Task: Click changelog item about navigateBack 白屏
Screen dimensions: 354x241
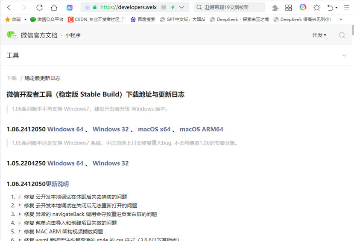Action: (x=91, y=214)
